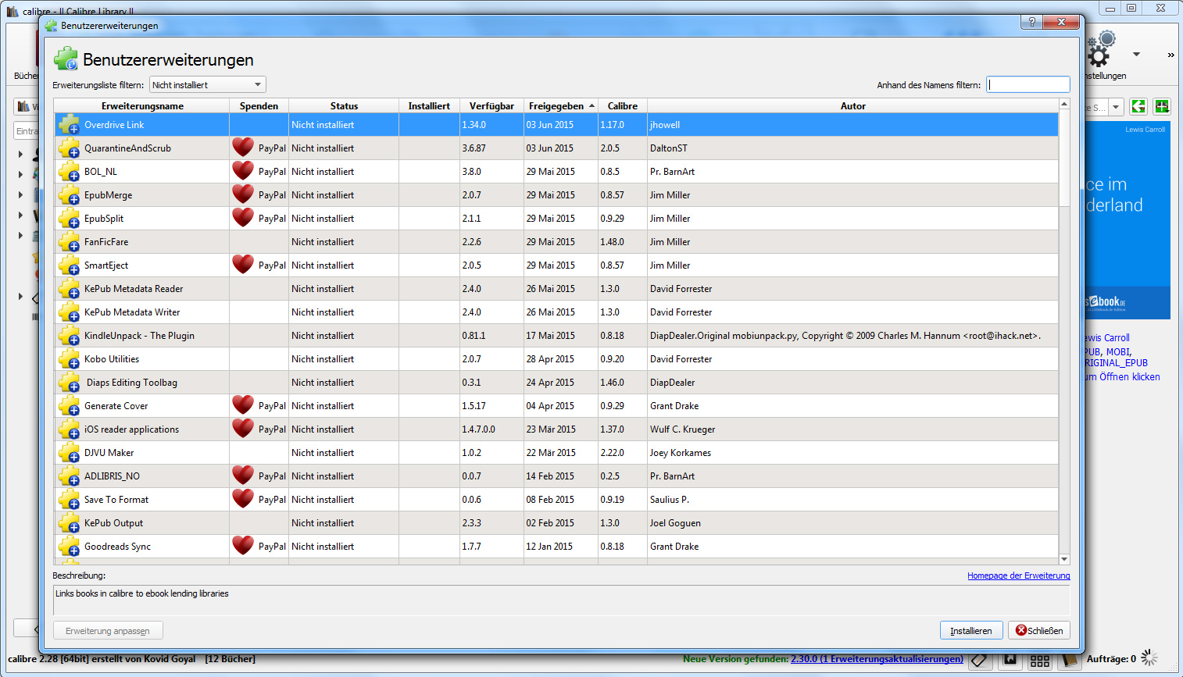The height and width of the screenshot is (677, 1183).
Task: Click the donate heart for Save To Format
Action: click(x=243, y=498)
